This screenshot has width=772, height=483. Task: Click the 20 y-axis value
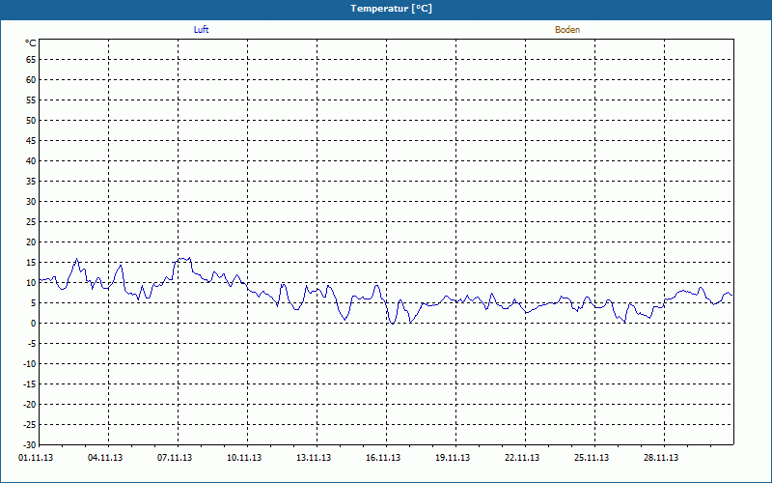coord(31,242)
